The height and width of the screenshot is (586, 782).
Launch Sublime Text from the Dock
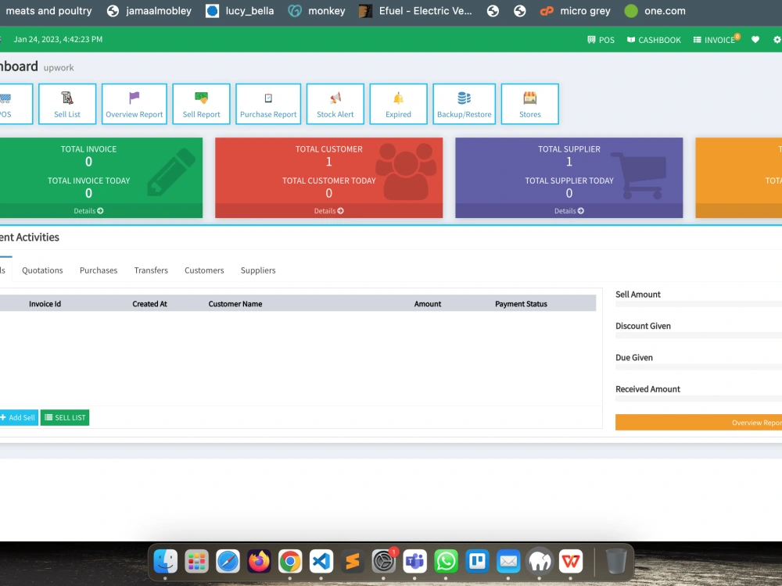click(353, 562)
